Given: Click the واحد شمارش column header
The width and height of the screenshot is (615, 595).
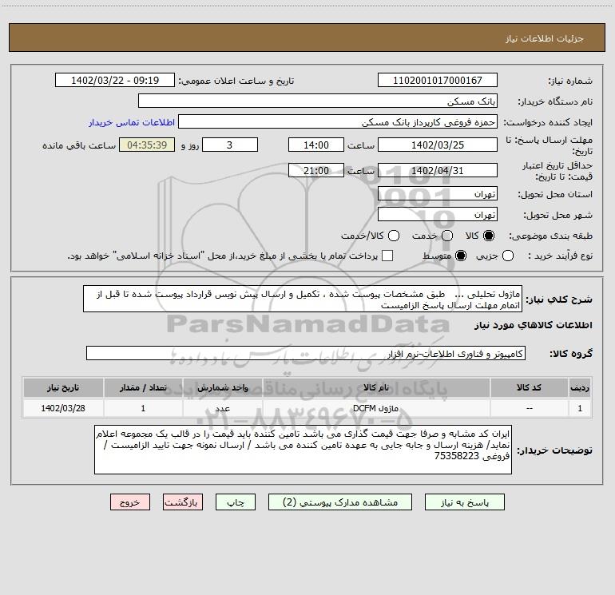Looking at the screenshot, I should click(x=222, y=387).
